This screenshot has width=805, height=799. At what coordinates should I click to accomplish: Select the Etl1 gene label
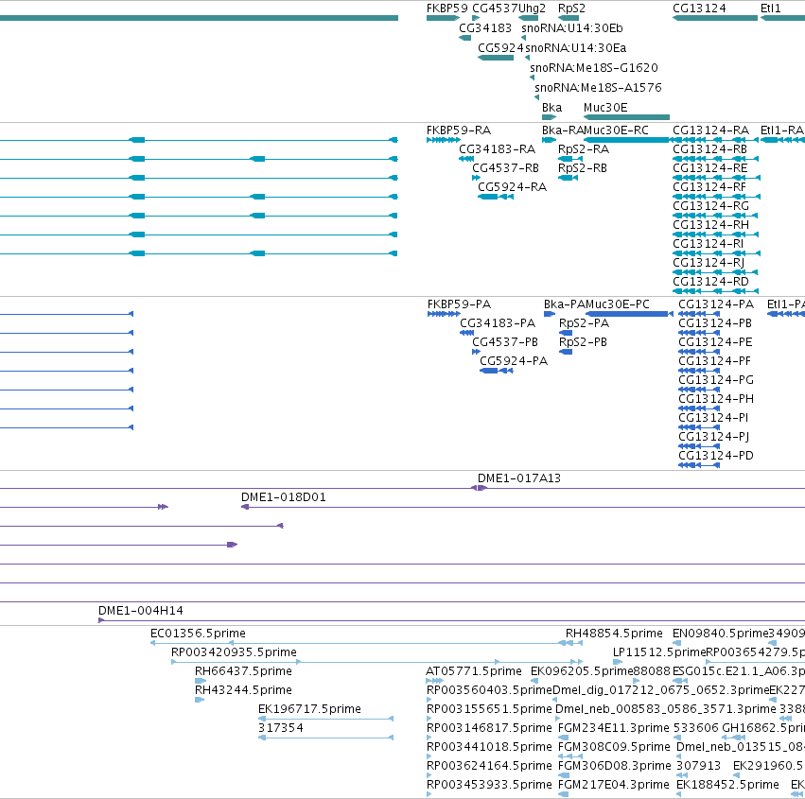coord(771,9)
